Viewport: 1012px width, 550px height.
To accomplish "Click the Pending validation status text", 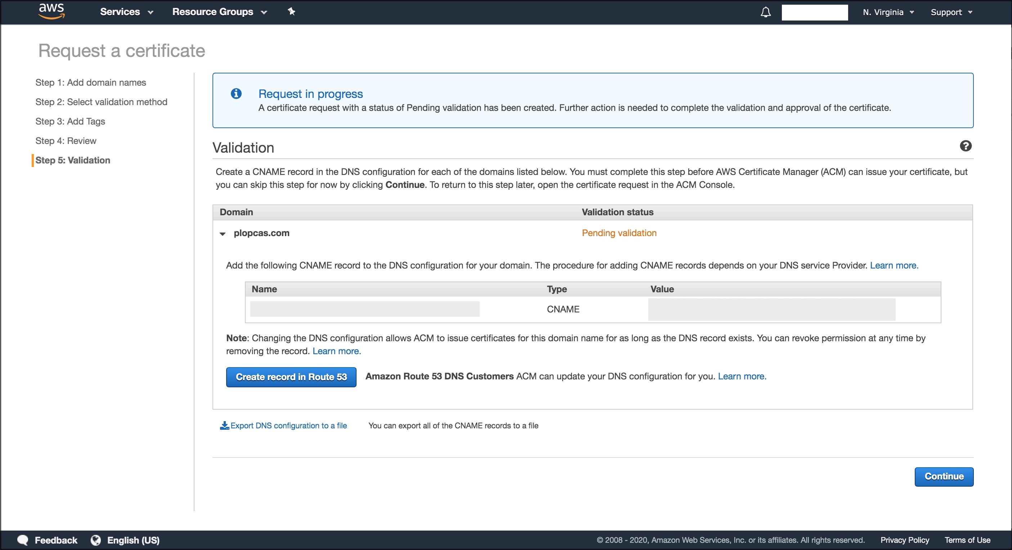I will click(x=619, y=233).
